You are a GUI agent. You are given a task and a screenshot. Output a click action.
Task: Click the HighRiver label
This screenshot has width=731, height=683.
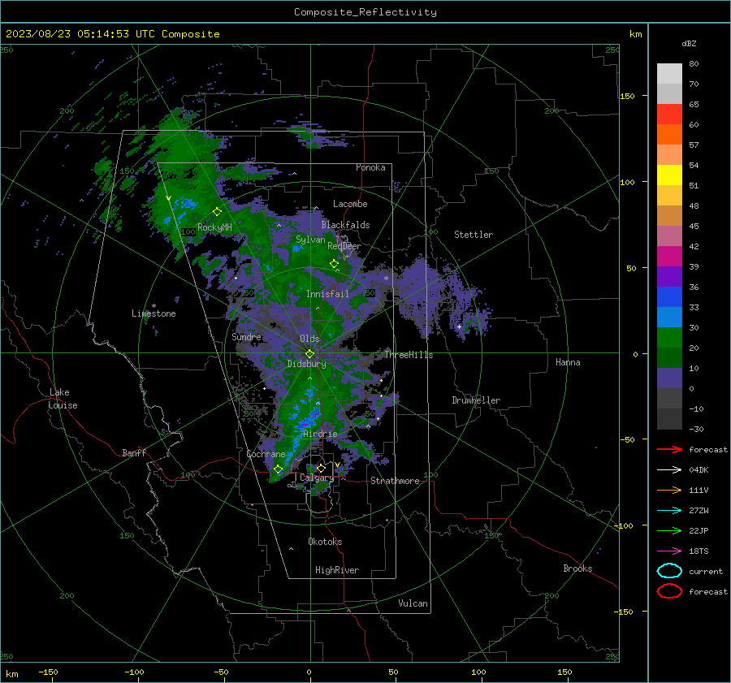[x=337, y=570]
